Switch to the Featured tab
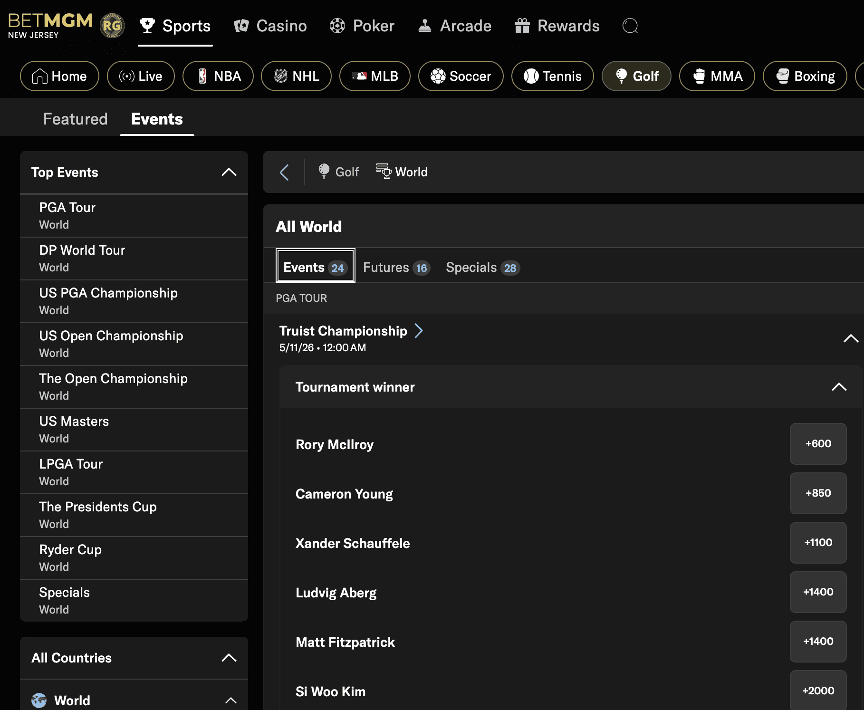The image size is (864, 710). (x=75, y=119)
